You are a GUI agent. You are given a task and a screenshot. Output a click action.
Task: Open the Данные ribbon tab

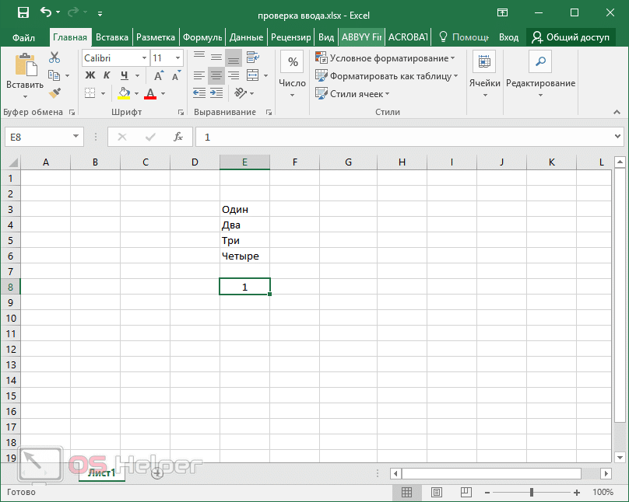(x=246, y=37)
